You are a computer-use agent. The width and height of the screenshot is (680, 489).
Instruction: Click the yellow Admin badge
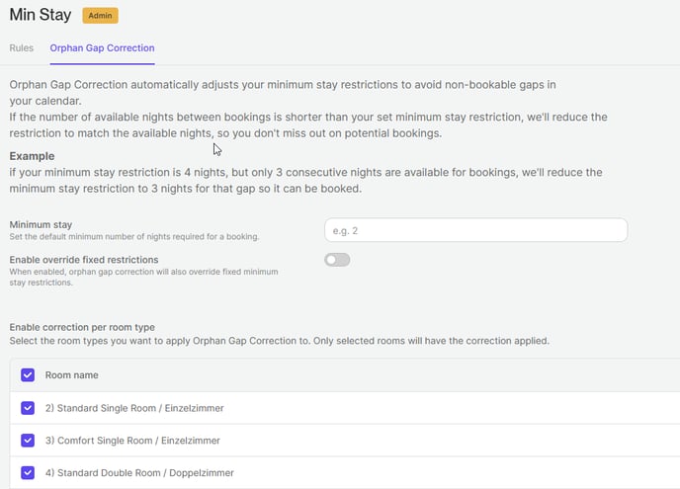coord(100,16)
